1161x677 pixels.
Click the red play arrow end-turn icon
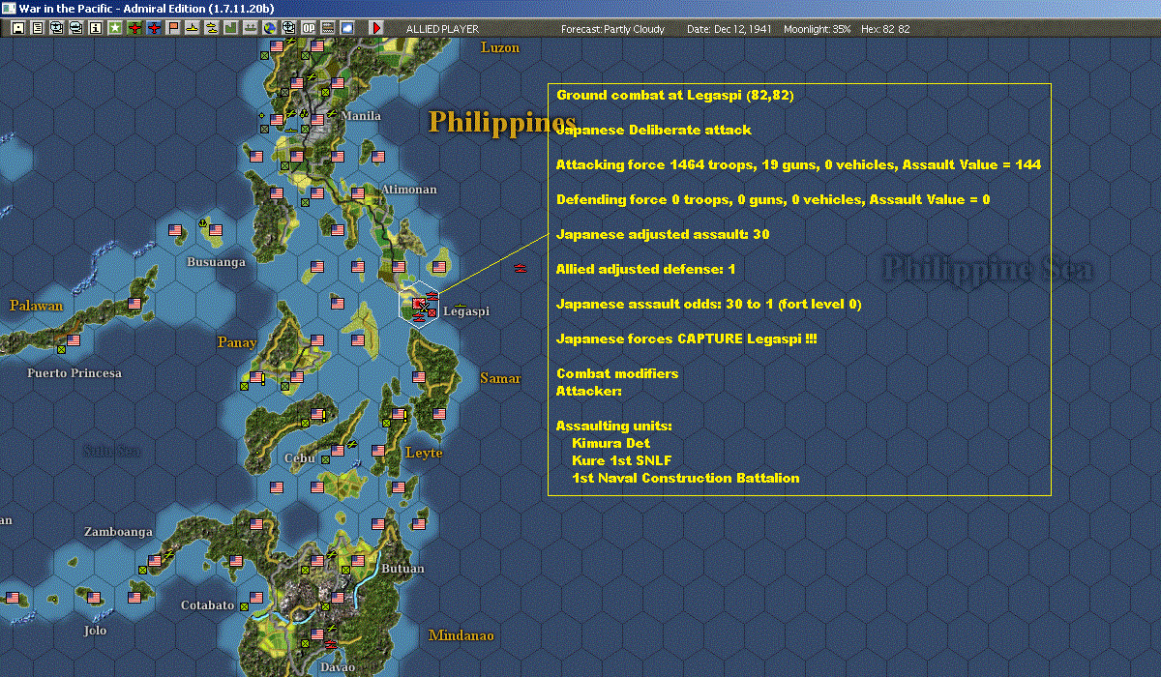pos(376,29)
